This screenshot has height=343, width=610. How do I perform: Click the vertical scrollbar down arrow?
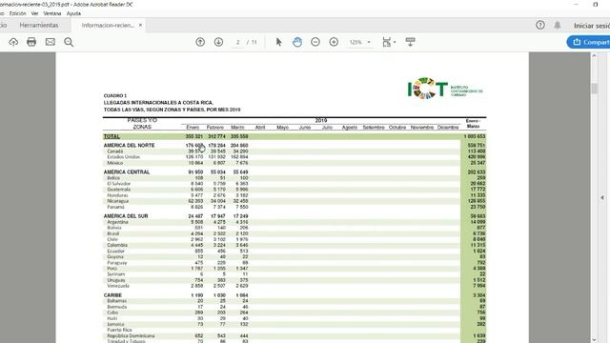pos(594,339)
